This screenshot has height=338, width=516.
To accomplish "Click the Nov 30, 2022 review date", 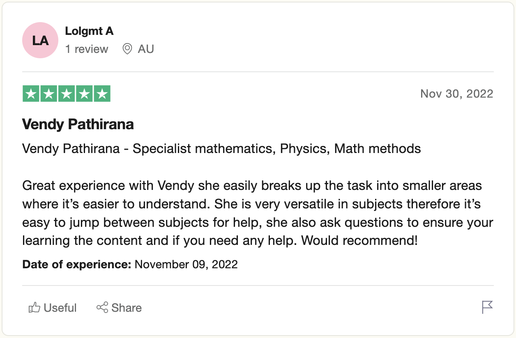I will click(457, 94).
